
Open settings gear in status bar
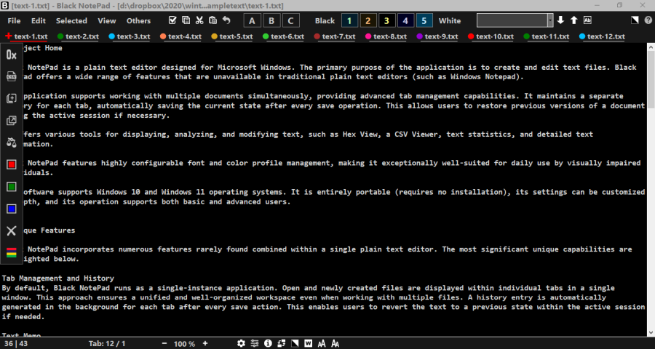(x=241, y=344)
